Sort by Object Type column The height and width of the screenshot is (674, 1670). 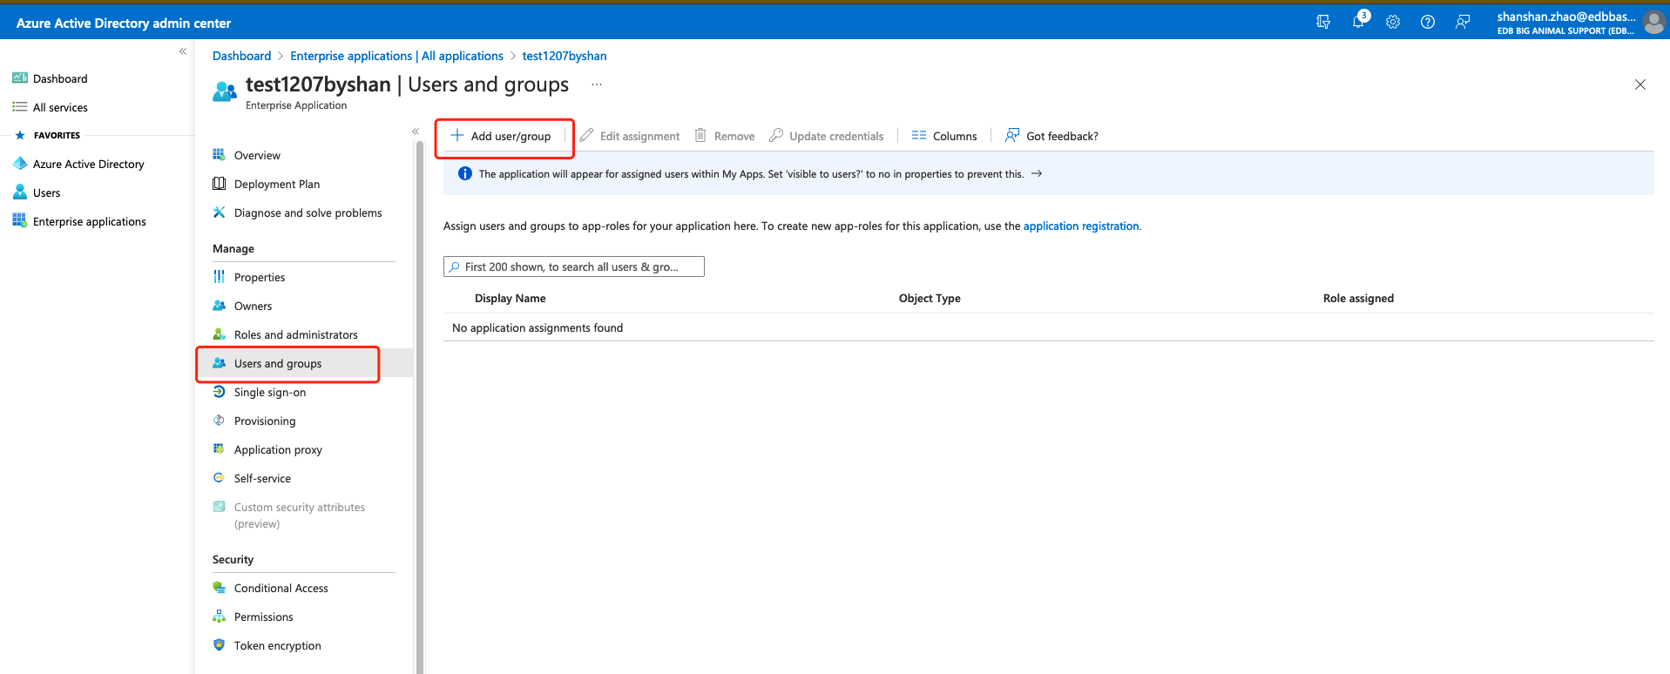[930, 298]
